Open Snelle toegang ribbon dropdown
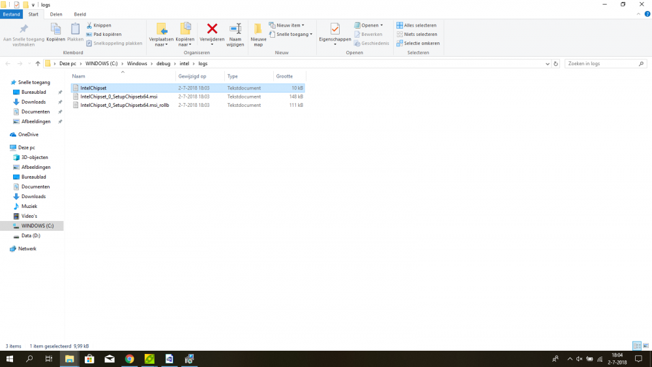The width and height of the screenshot is (652, 367). (291, 35)
